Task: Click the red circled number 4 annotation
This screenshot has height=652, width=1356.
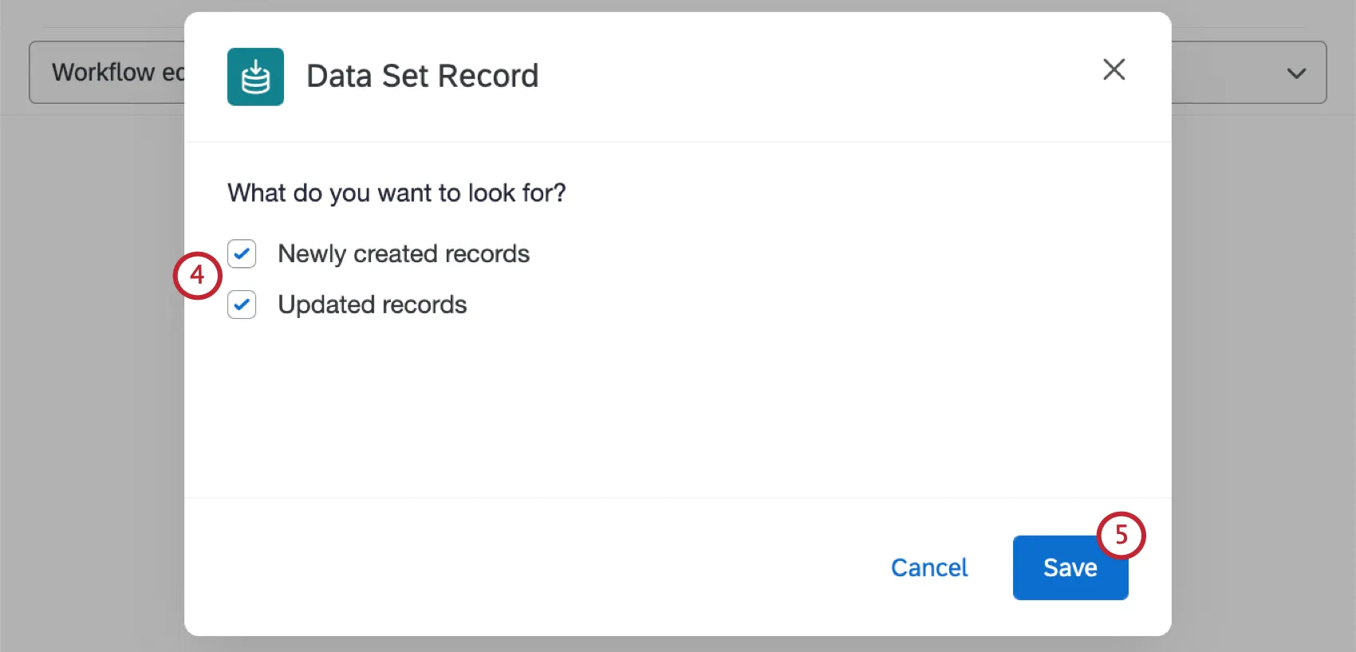Action: coord(197,276)
